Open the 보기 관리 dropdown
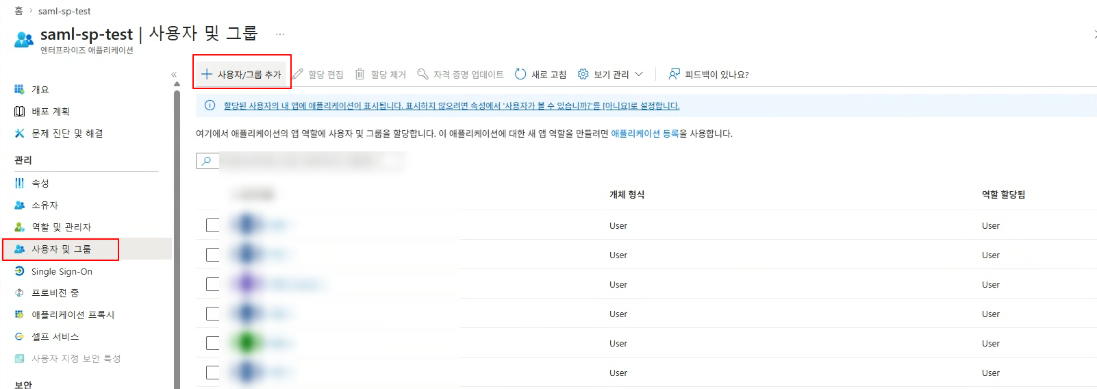The height and width of the screenshot is (389, 1097). click(611, 74)
